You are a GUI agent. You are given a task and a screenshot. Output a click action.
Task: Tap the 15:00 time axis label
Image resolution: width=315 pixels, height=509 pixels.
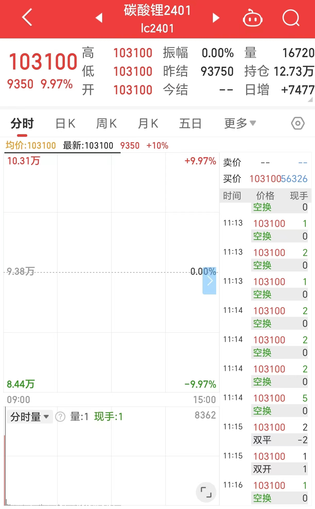click(x=205, y=400)
